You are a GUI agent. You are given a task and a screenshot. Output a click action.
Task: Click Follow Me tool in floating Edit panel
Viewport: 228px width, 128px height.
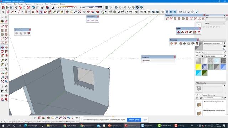[x=191, y=32]
